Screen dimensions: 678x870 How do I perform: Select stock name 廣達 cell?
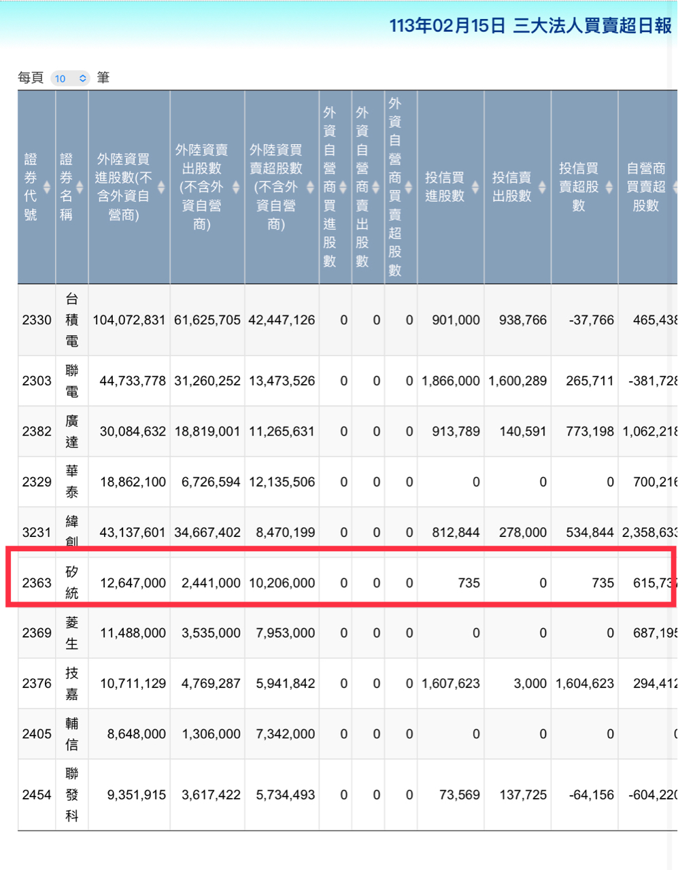[72, 432]
